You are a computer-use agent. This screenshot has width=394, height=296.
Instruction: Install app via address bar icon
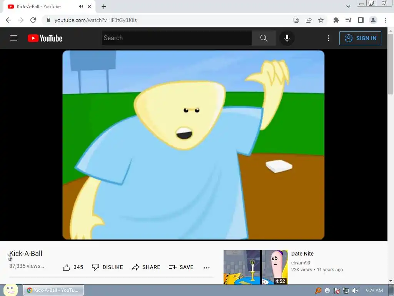coord(296,20)
